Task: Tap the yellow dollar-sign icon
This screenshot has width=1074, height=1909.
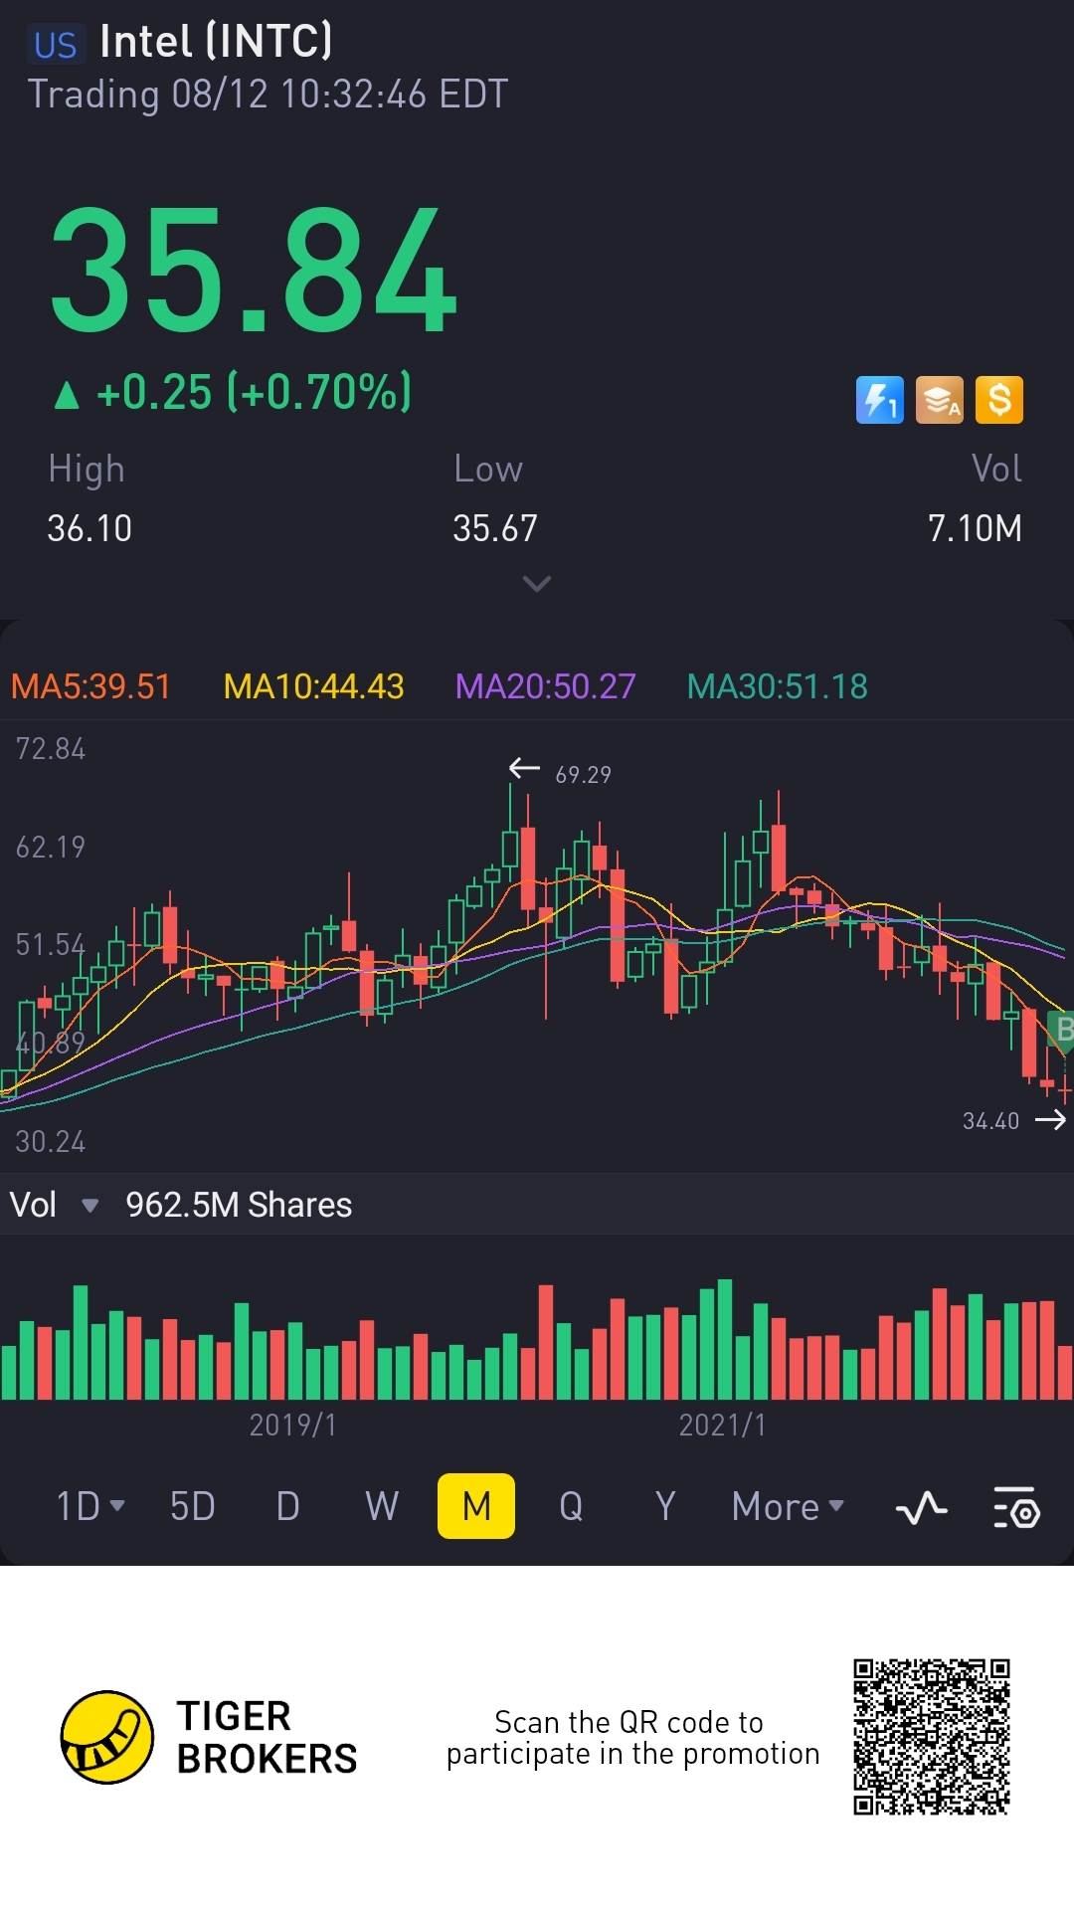Action: [x=999, y=400]
